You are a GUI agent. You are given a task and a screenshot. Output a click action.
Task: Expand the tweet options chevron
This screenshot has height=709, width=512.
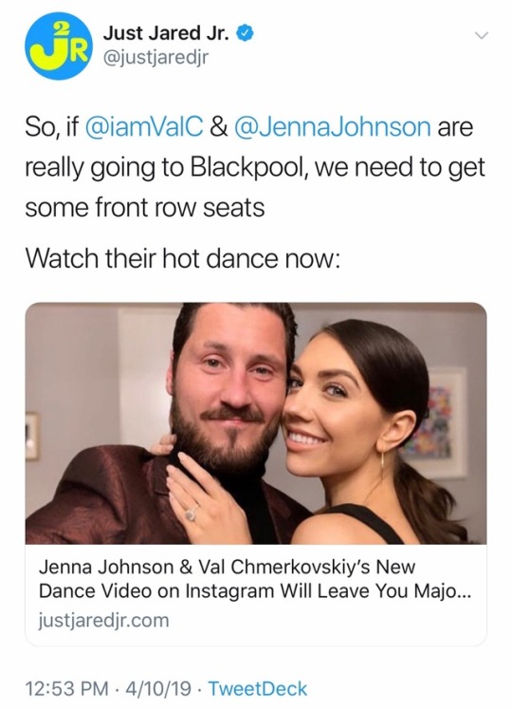pyautogui.click(x=483, y=35)
